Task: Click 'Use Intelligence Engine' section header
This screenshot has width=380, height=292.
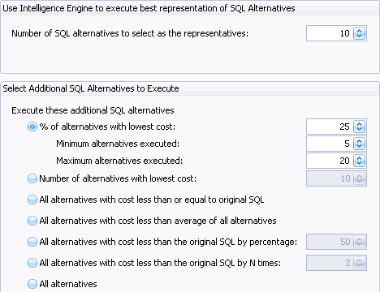Action: [x=149, y=8]
